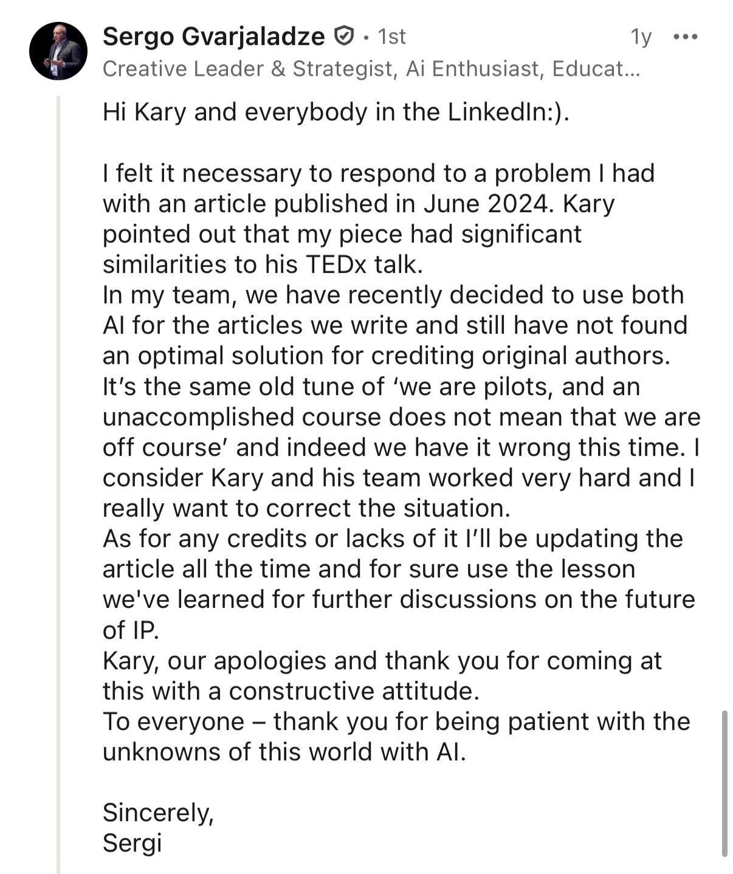This screenshot has width=733, height=874.
Task: Click the 'Sincerely,' closing line
Action: coord(158,813)
